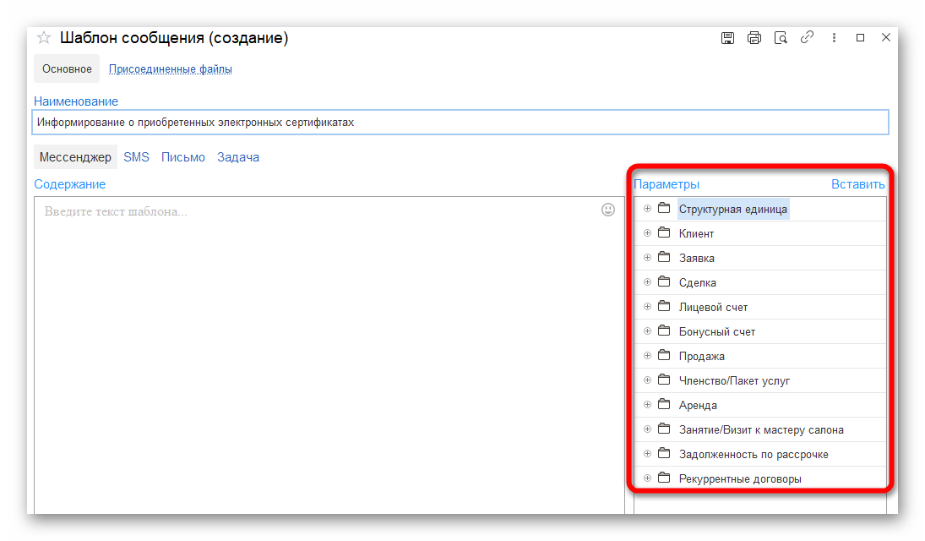Select the Клиент row text
This screenshot has width=925, height=541.
click(x=696, y=234)
